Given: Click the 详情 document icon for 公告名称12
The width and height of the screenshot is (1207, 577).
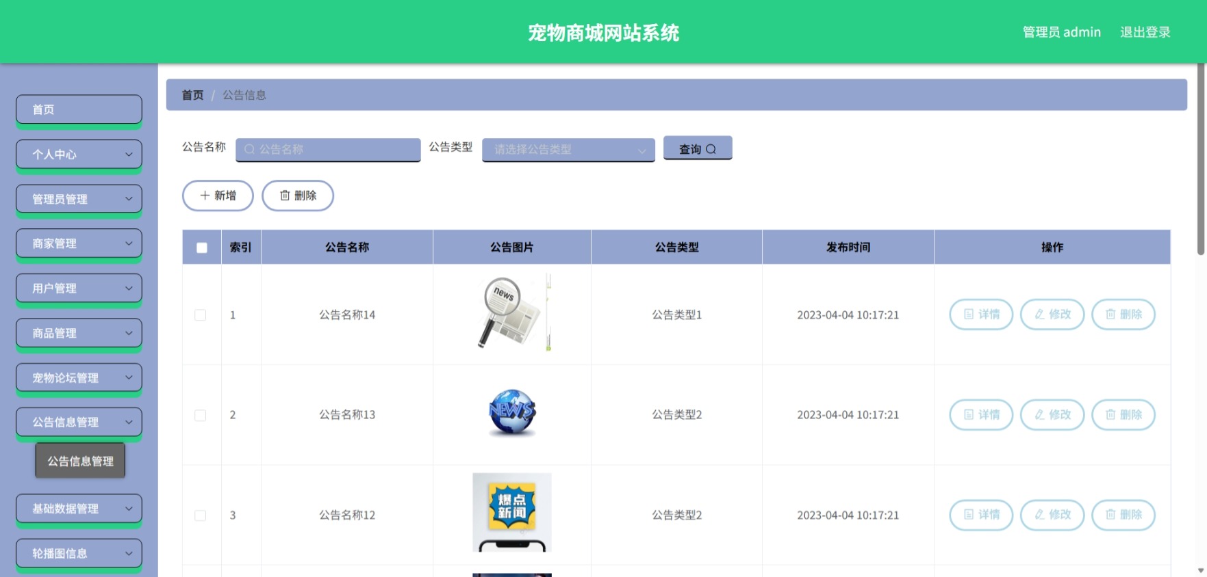Looking at the screenshot, I should pyautogui.click(x=969, y=514).
